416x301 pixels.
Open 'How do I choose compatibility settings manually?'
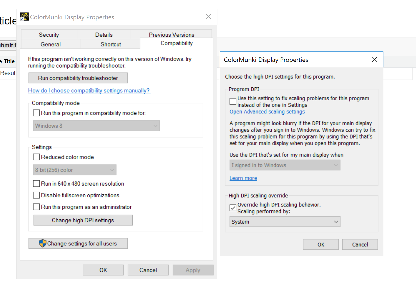(x=89, y=90)
